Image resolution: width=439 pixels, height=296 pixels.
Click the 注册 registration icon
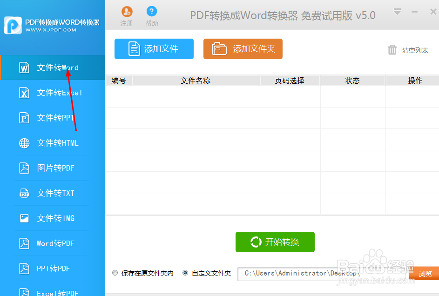(127, 12)
